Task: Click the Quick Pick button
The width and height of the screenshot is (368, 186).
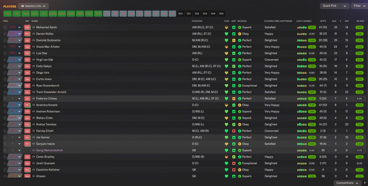Action: pyautogui.click(x=329, y=6)
